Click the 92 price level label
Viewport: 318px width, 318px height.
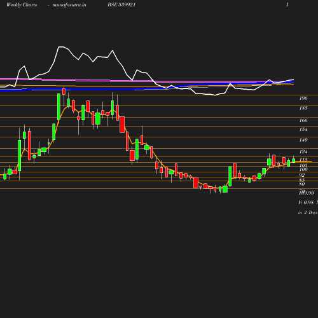pos(302,175)
